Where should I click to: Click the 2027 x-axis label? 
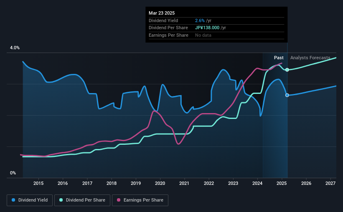pos(330,183)
